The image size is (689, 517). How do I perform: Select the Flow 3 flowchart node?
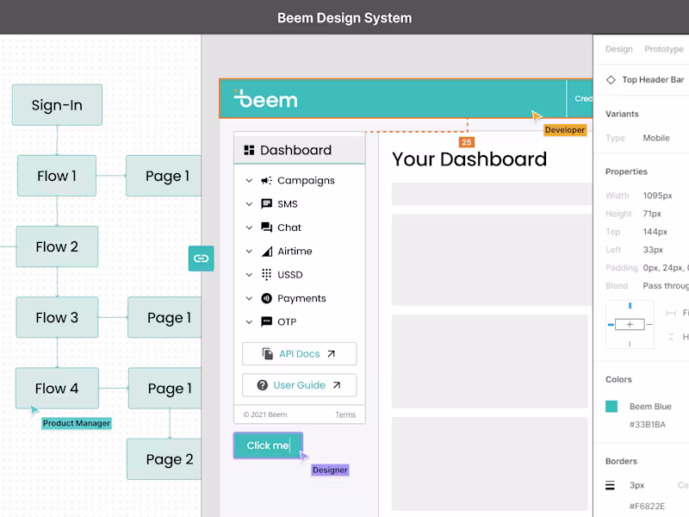pyautogui.click(x=57, y=317)
